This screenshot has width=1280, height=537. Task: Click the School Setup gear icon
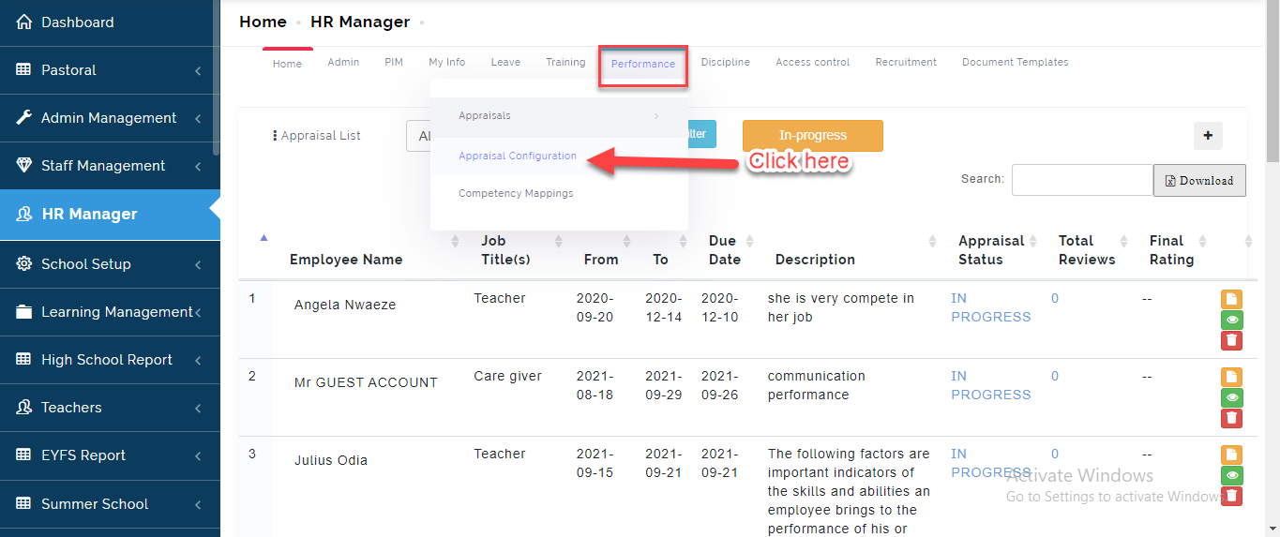point(24,264)
